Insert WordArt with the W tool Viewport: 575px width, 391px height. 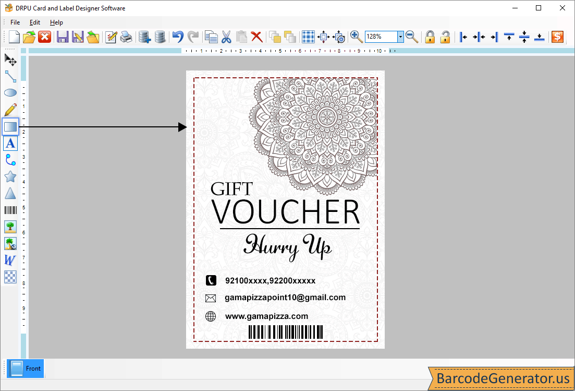click(x=10, y=260)
